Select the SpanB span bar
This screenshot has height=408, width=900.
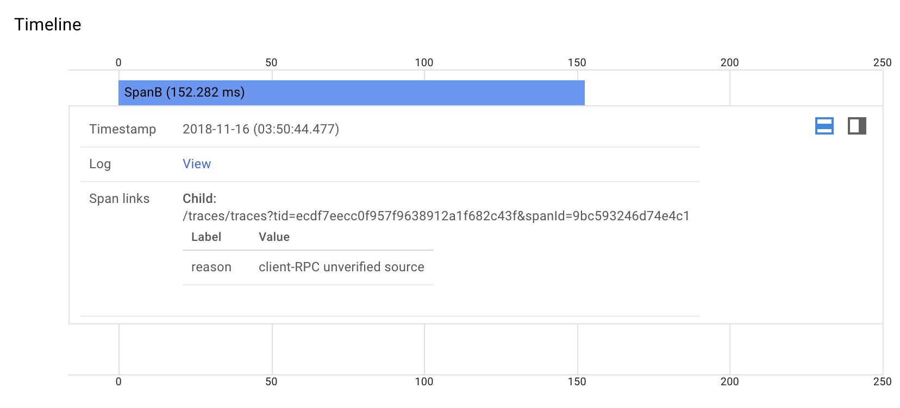[x=351, y=92]
